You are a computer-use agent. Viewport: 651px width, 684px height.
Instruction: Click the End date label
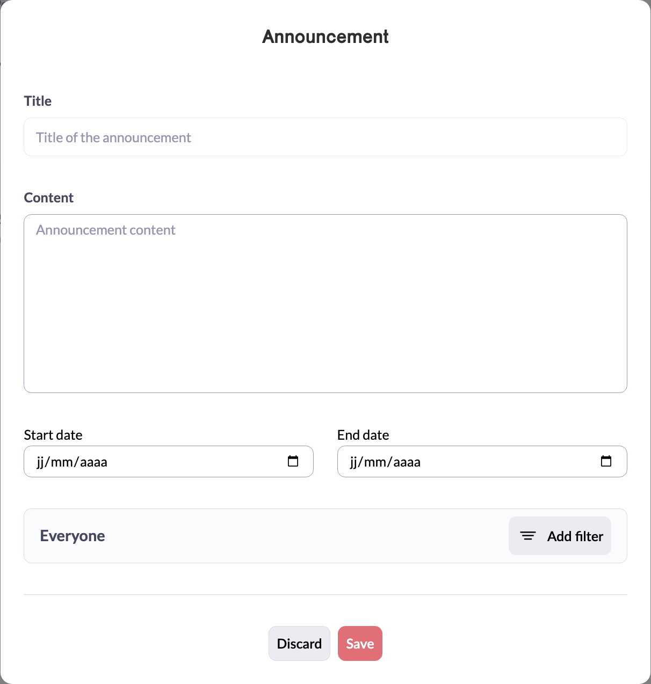[363, 435]
